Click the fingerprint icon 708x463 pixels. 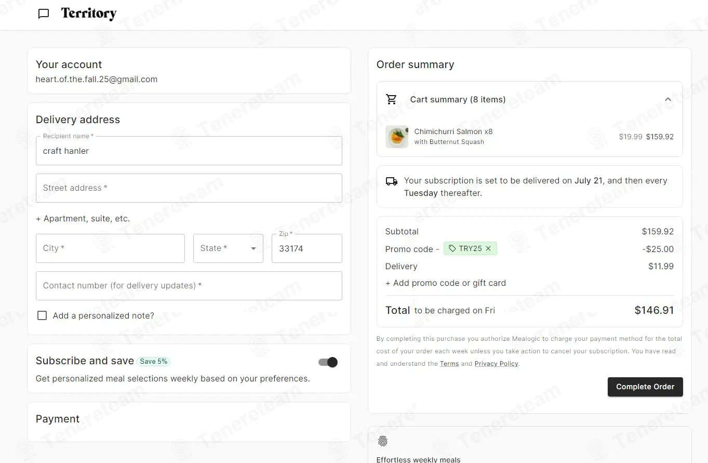[383, 442]
